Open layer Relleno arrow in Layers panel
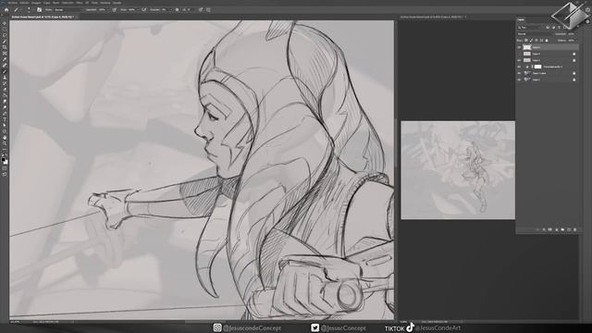 [x=575, y=41]
